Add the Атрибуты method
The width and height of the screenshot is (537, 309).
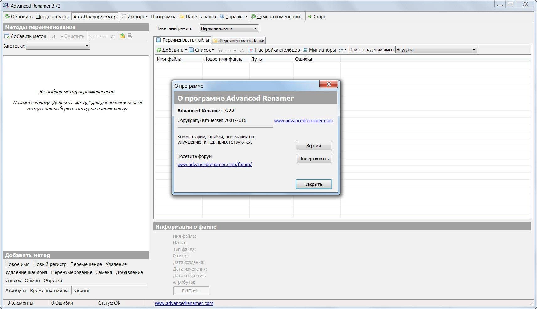[x=16, y=291]
